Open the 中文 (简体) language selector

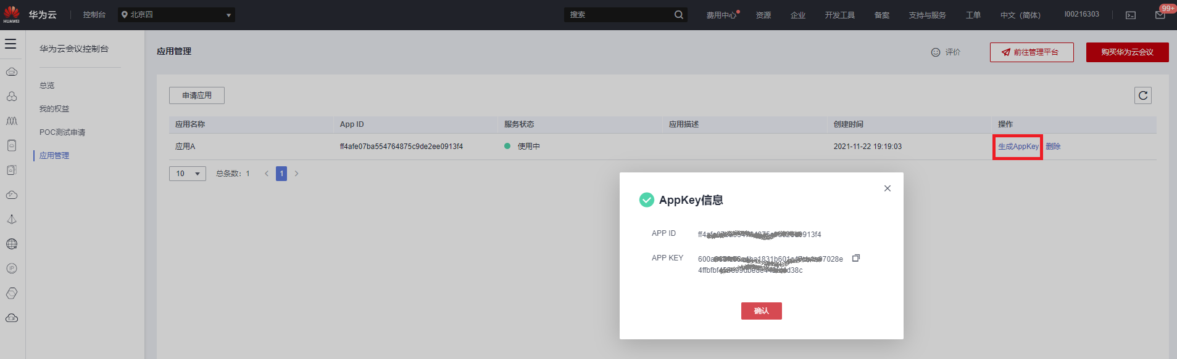tap(1020, 15)
